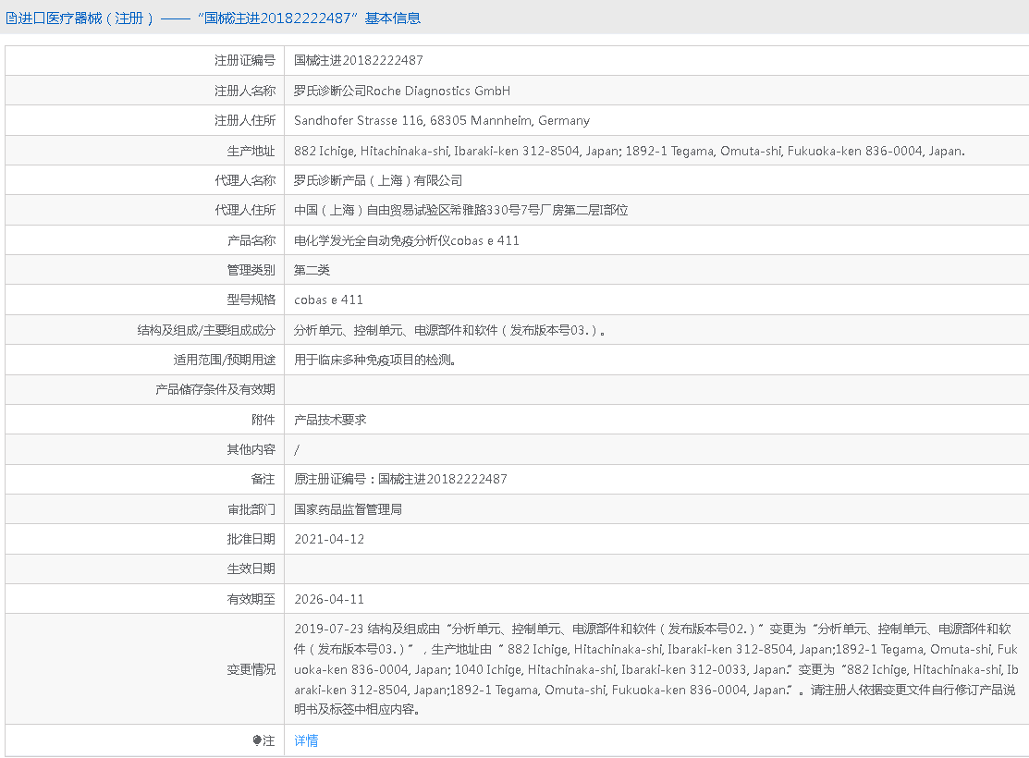The image size is (1029, 758).
Task: Click the 生产地址 label
Action: tap(251, 151)
